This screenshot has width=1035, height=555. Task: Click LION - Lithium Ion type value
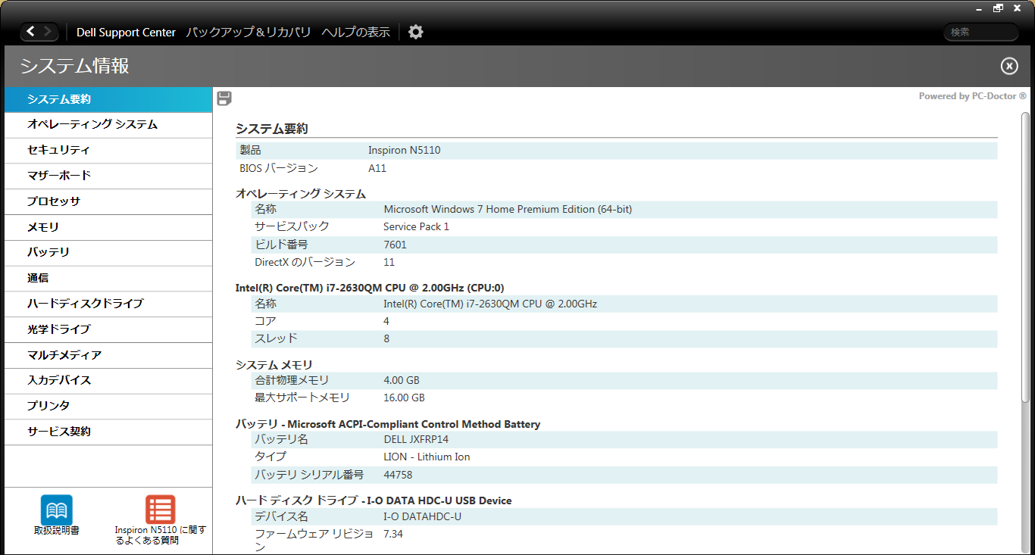tap(427, 457)
